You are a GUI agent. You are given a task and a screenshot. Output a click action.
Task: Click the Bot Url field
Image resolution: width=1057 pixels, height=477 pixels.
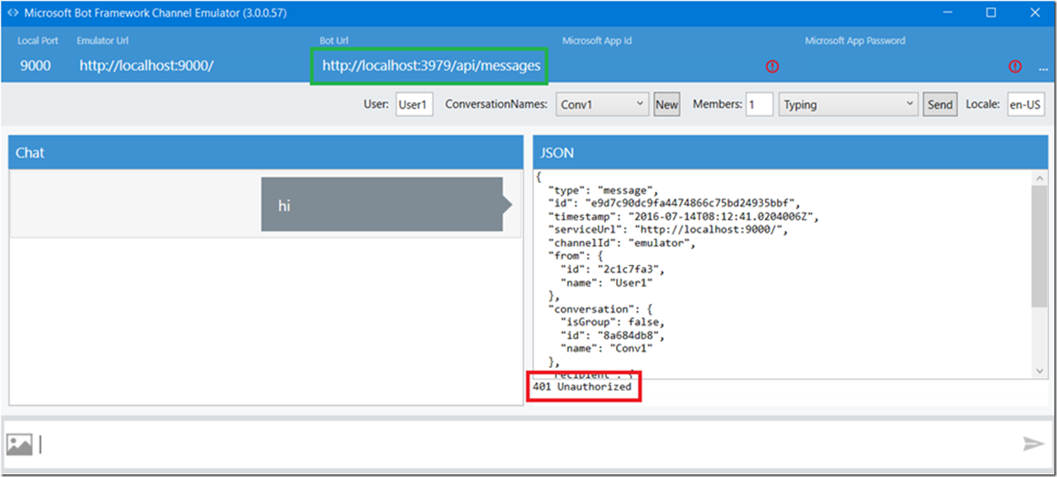point(430,66)
